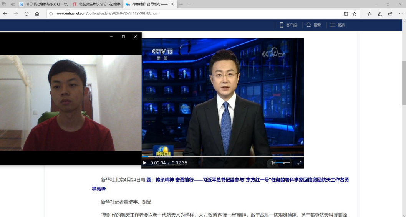Open the 频道 channels menu
The image size is (406, 217).
[337, 25]
